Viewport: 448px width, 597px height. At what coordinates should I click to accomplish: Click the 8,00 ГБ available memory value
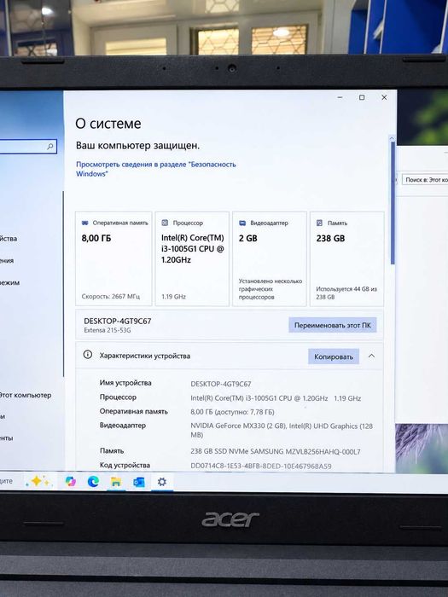[x=232, y=412]
